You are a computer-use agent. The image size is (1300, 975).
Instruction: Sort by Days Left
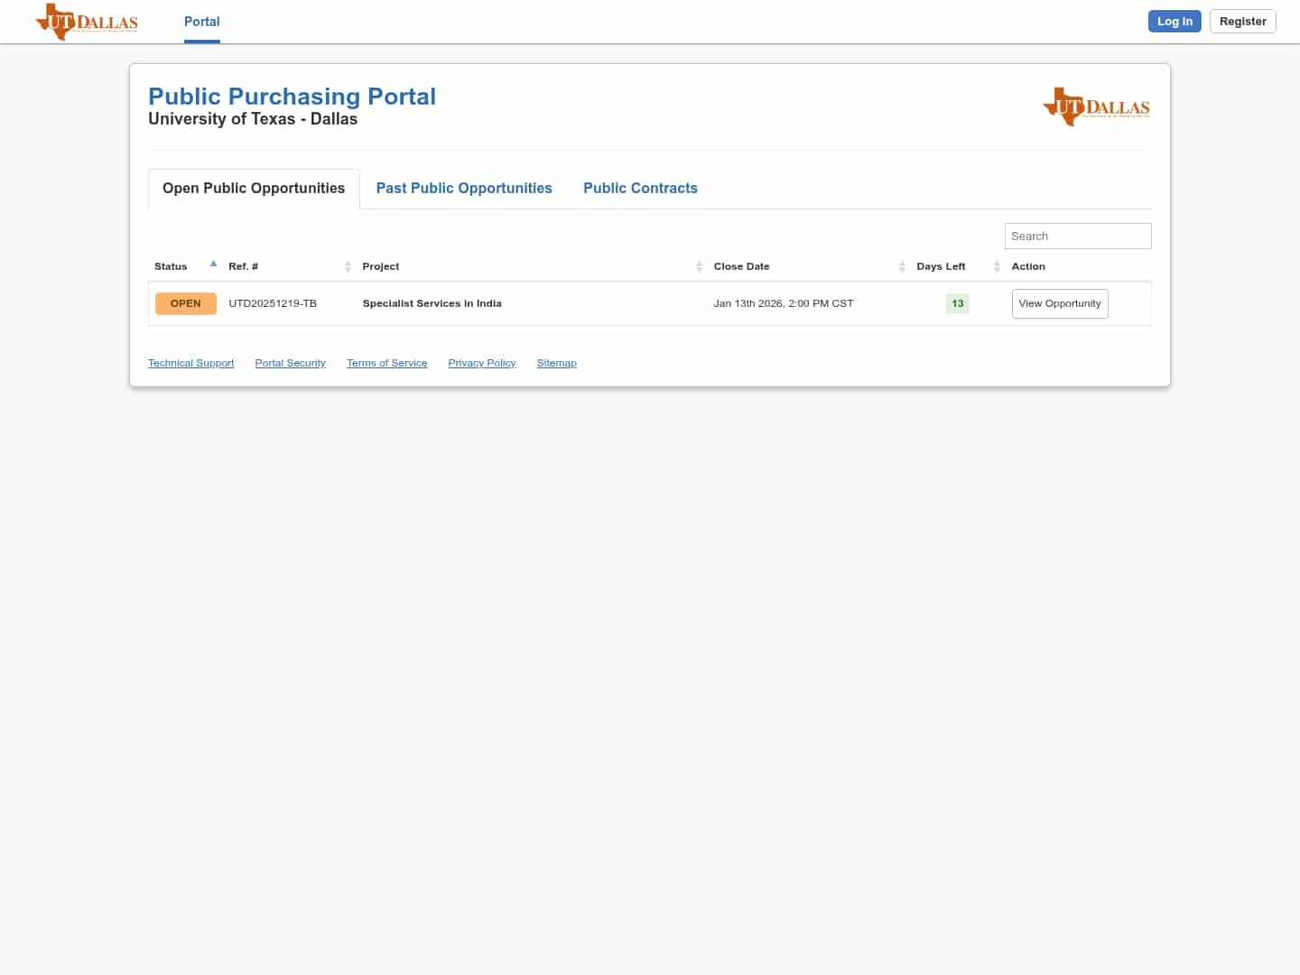997,266
